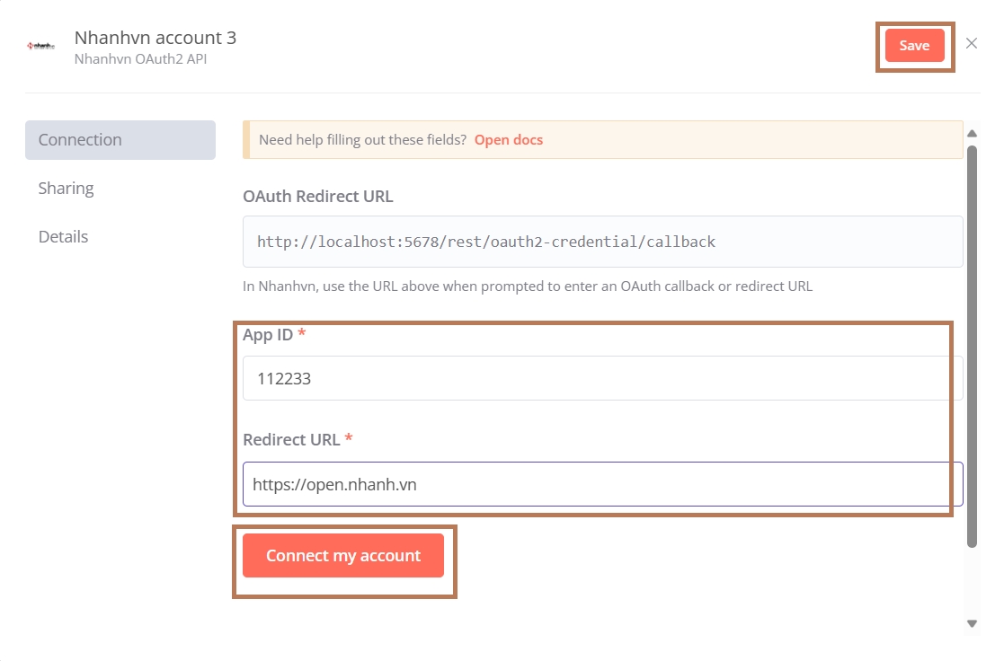The width and height of the screenshot is (1004, 661).
Task: Rename the credential title Nhanhvn account 3
Action: pyautogui.click(x=155, y=38)
